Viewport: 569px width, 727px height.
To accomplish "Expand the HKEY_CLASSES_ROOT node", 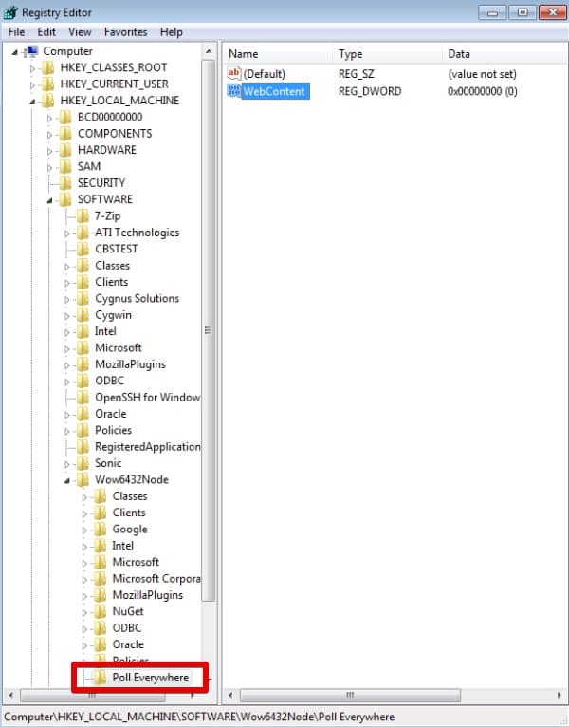I will [x=32, y=68].
